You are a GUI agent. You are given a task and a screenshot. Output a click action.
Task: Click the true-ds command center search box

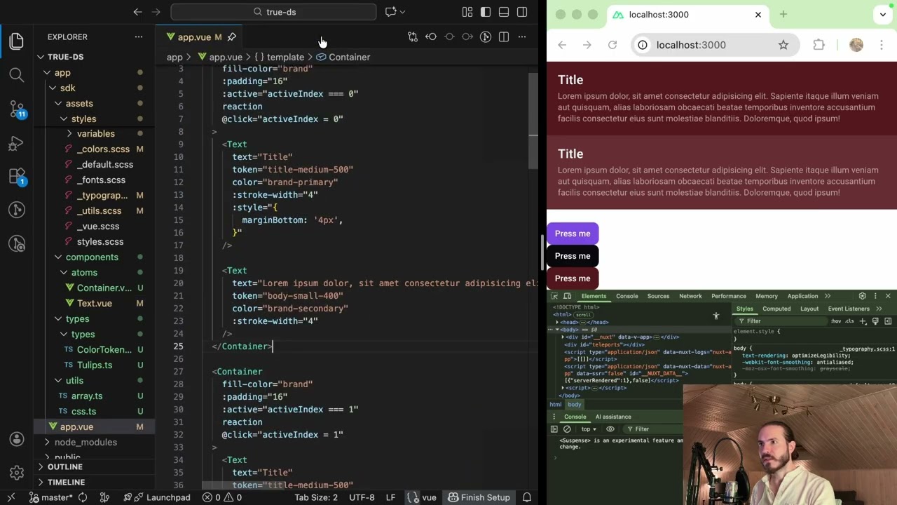pyautogui.click(x=273, y=12)
